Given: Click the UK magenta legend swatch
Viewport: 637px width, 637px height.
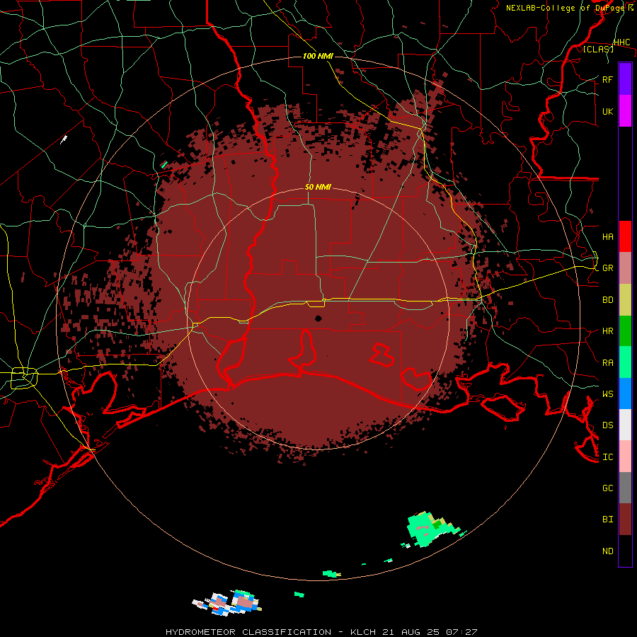Looking at the screenshot, I should [x=625, y=111].
